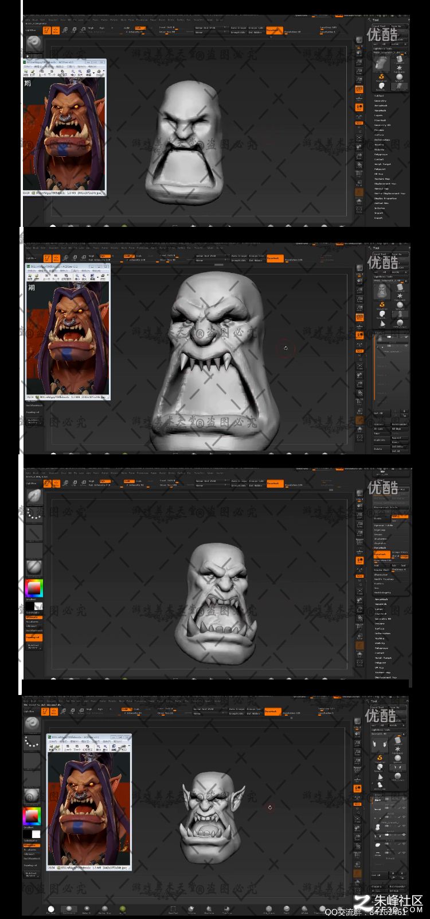Click Export at the bottom of the rough blockout Tool palette
430x919 pixels.
point(378,218)
